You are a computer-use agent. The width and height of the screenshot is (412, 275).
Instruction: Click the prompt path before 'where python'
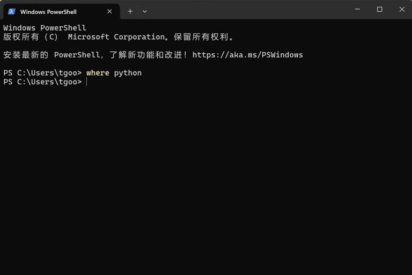(x=42, y=73)
